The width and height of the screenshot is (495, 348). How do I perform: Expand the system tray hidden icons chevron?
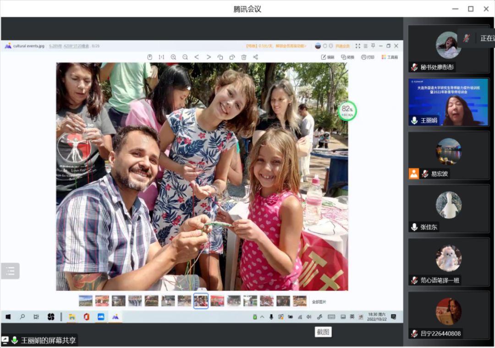pos(262,317)
